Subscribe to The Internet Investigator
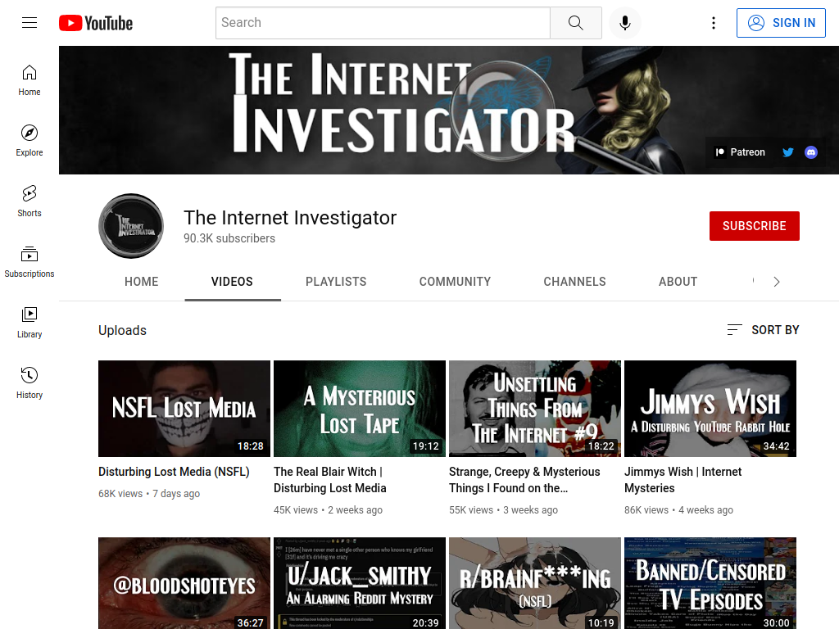 tap(755, 226)
